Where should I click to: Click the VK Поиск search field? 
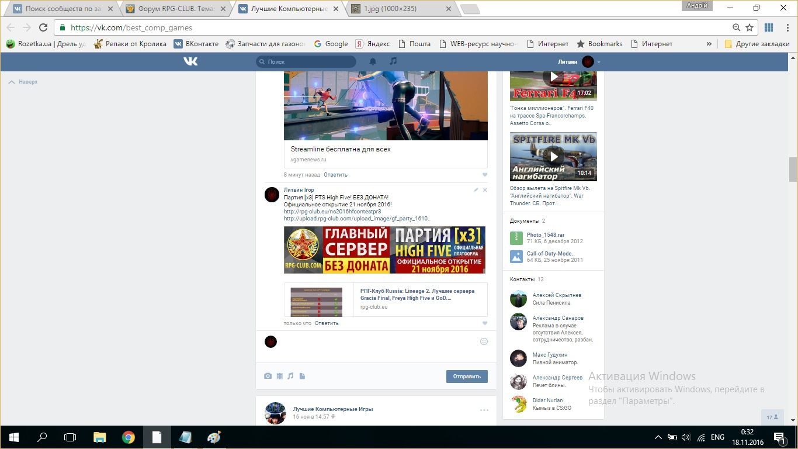pos(306,61)
